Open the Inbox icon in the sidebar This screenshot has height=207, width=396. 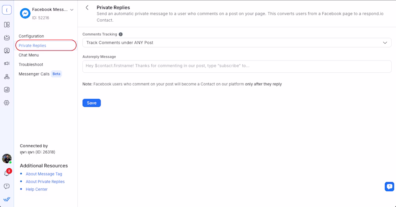7,38
